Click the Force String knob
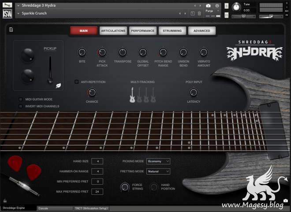The width and height of the screenshot is (291, 212). (x=125, y=187)
